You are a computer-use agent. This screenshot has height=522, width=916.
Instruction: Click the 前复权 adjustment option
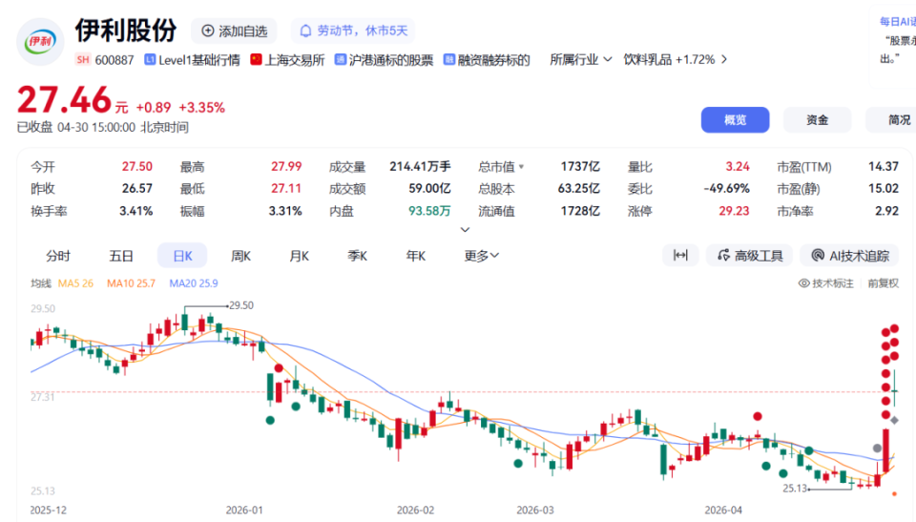tap(884, 283)
